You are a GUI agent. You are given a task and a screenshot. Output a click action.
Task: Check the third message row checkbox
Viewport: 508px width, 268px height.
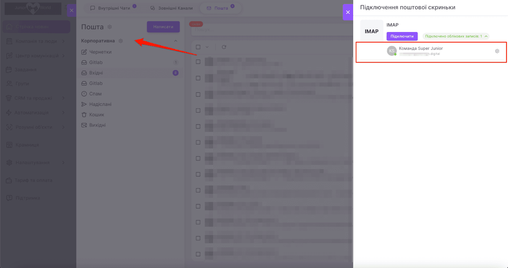click(198, 95)
